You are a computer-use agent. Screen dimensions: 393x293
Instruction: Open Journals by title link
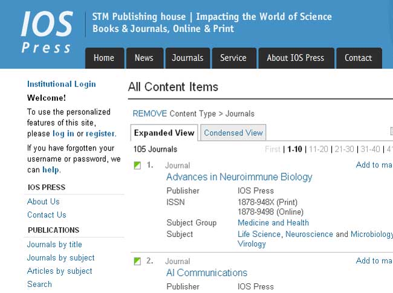pyautogui.click(x=54, y=245)
